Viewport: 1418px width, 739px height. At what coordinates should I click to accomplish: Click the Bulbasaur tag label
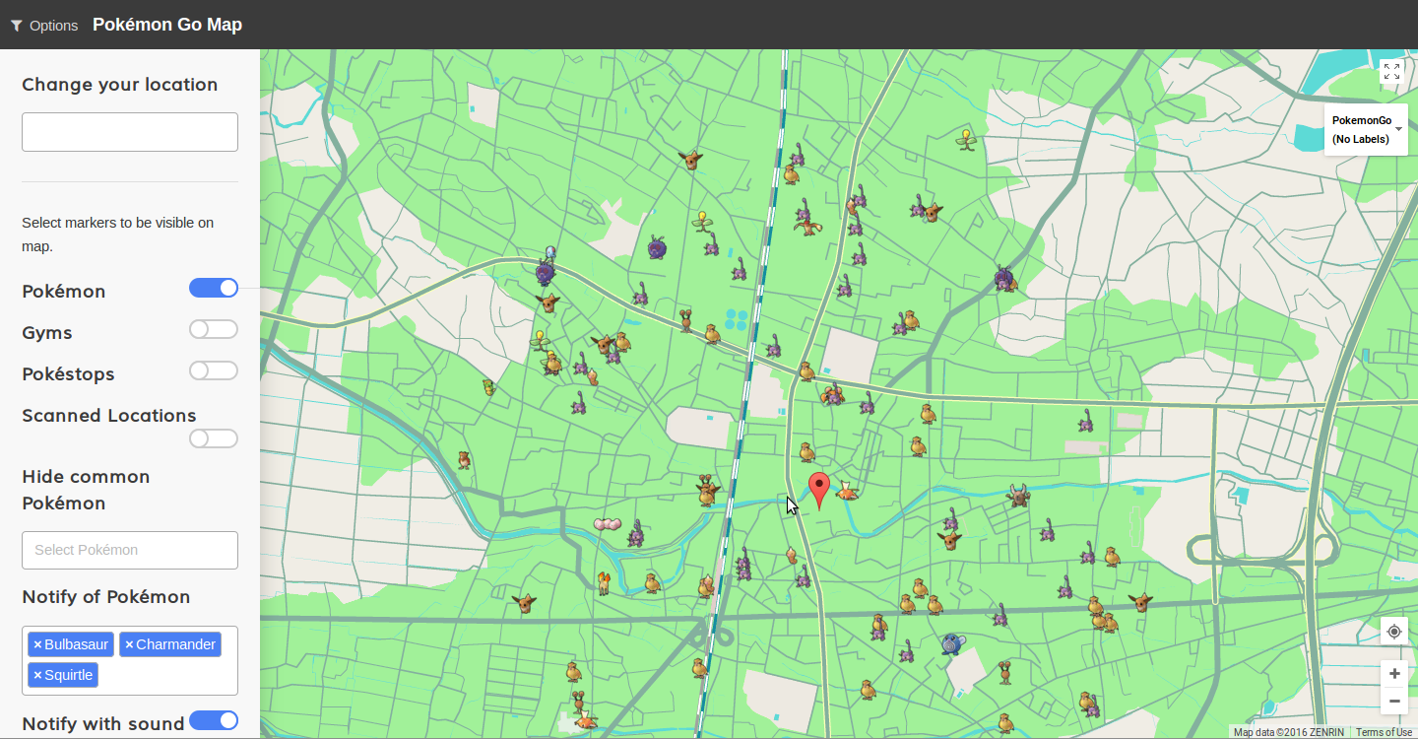[76, 644]
